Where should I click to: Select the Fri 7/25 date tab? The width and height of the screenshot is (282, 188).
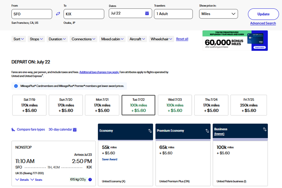248,105
